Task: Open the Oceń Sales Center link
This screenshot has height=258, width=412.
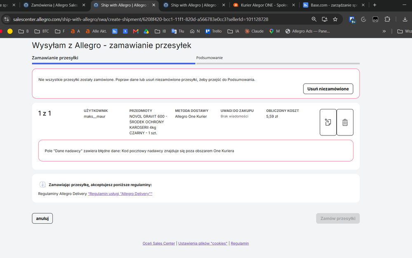Action: (x=159, y=244)
